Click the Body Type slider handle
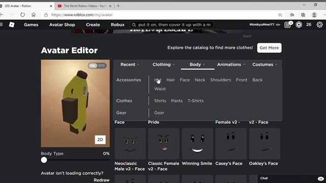This screenshot has width=326, height=183. (x=44, y=160)
